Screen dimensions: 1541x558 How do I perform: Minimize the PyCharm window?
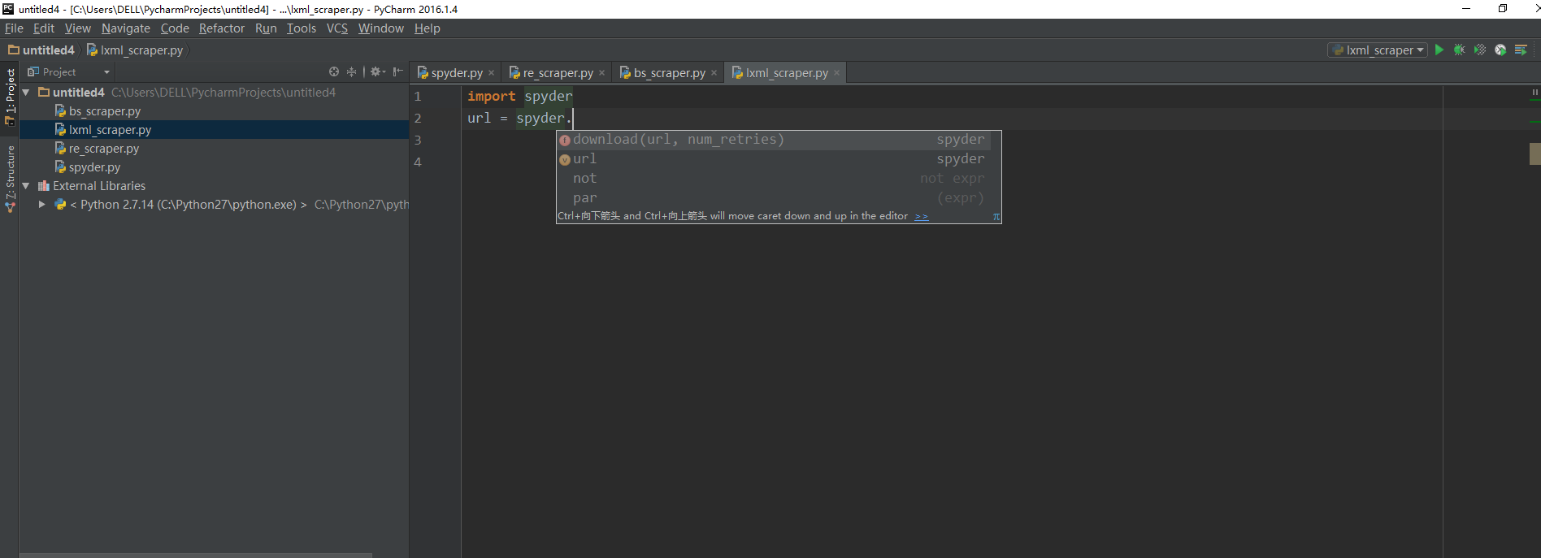[x=1466, y=9]
